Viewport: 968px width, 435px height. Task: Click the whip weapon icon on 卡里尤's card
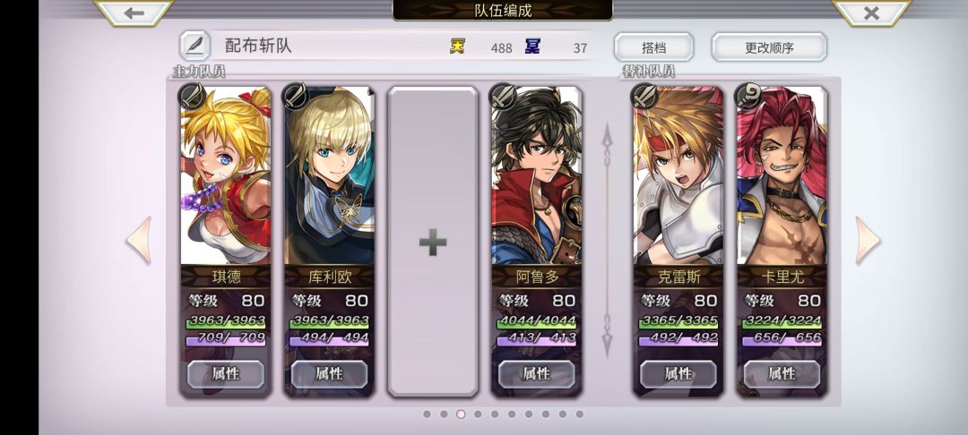748,96
